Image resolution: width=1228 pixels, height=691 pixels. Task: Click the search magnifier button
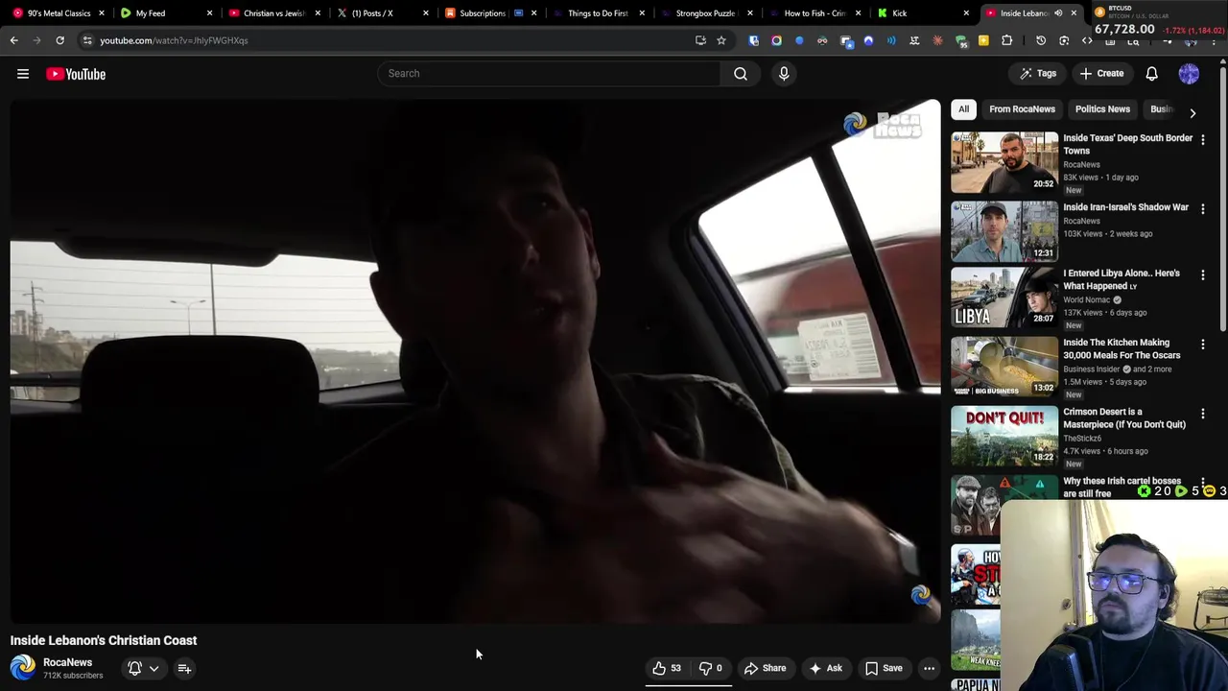click(741, 73)
